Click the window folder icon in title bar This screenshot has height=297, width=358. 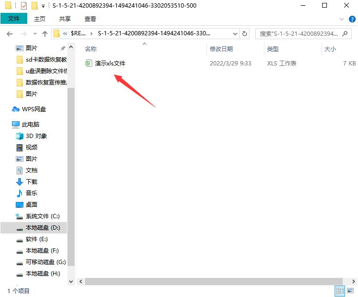tap(9, 5)
